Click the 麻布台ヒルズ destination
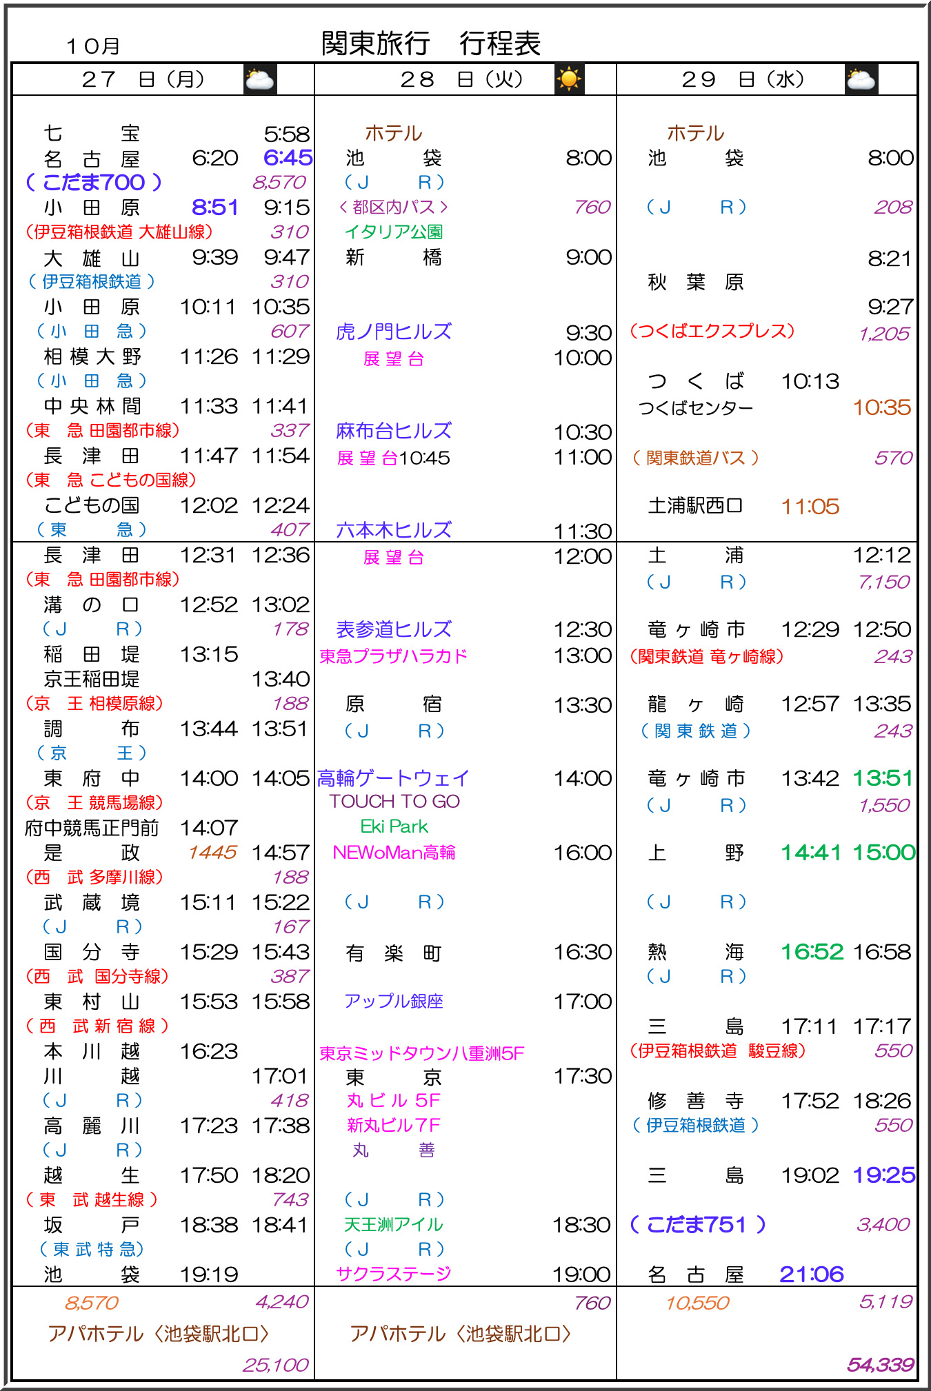This screenshot has width=931, height=1391. pyautogui.click(x=394, y=431)
